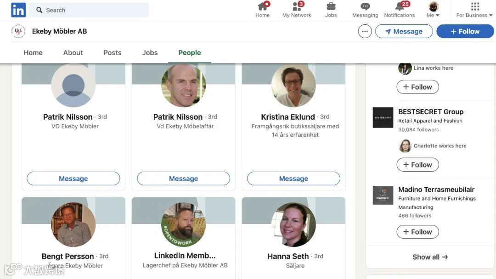The width and height of the screenshot is (496, 279).
Task: Open Kristina Eklund profile photo
Action: click(293, 85)
